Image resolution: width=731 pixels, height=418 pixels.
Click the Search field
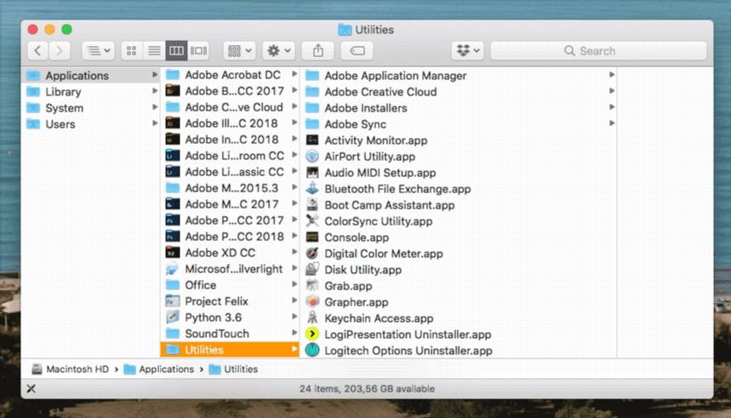(597, 51)
